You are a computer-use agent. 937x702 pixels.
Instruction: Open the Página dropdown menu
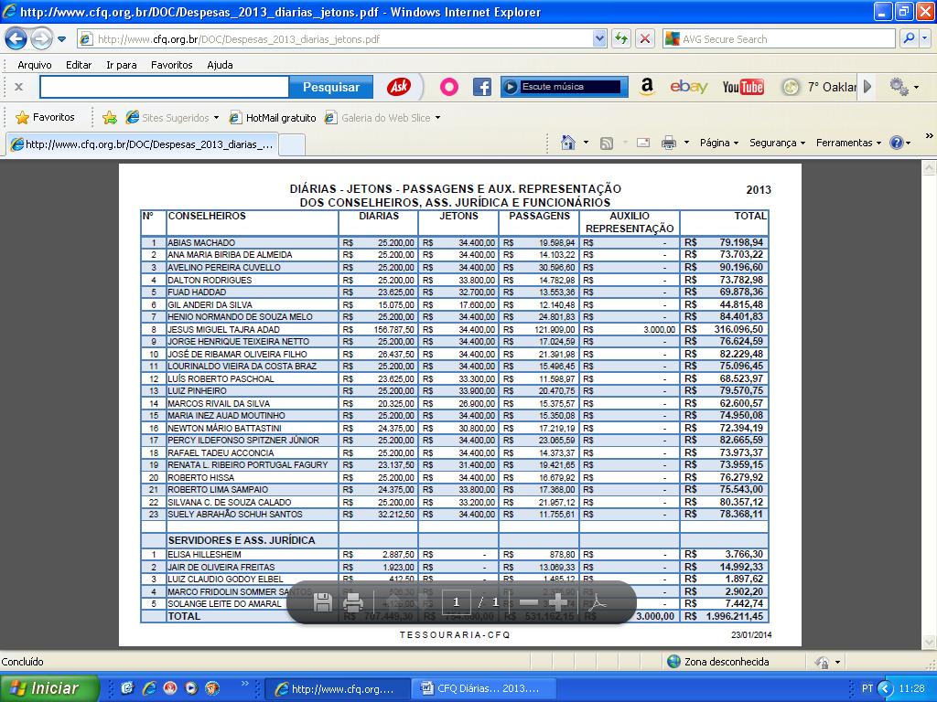click(x=719, y=144)
